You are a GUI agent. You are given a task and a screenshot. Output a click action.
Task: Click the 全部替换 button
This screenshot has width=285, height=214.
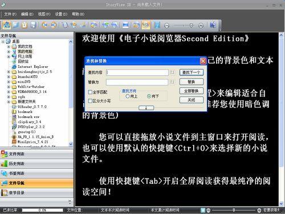point(192,91)
